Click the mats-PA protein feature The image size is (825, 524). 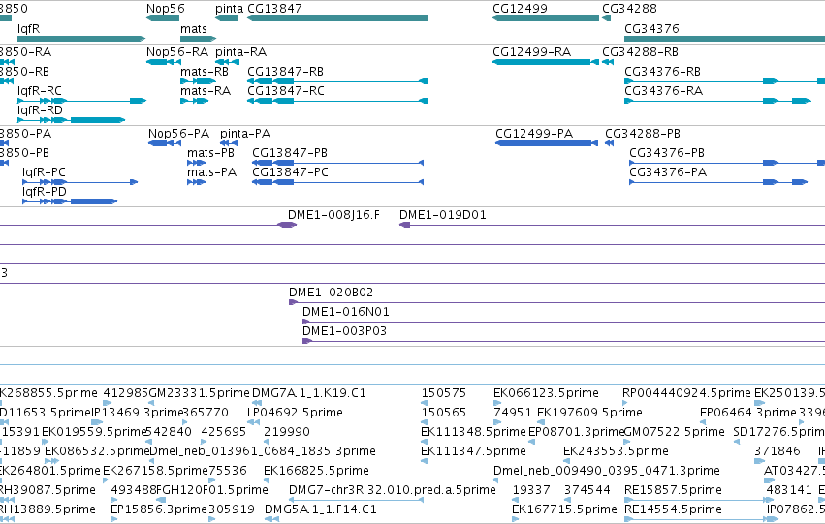[x=196, y=182]
